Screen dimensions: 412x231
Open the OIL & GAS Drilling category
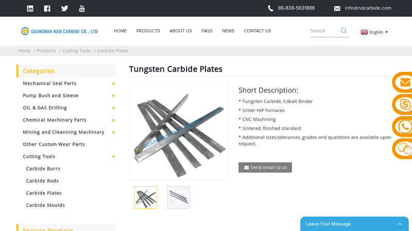click(45, 108)
